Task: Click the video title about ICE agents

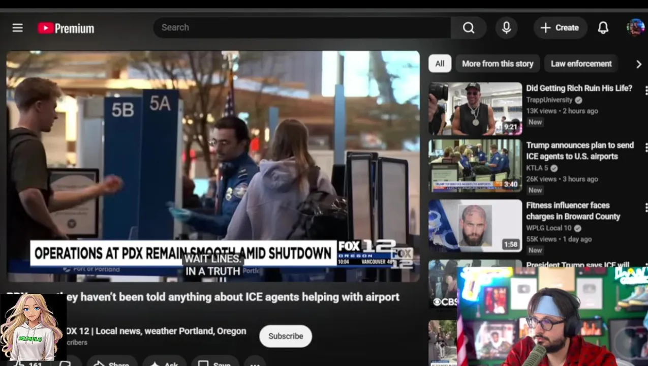Action: [x=203, y=297]
